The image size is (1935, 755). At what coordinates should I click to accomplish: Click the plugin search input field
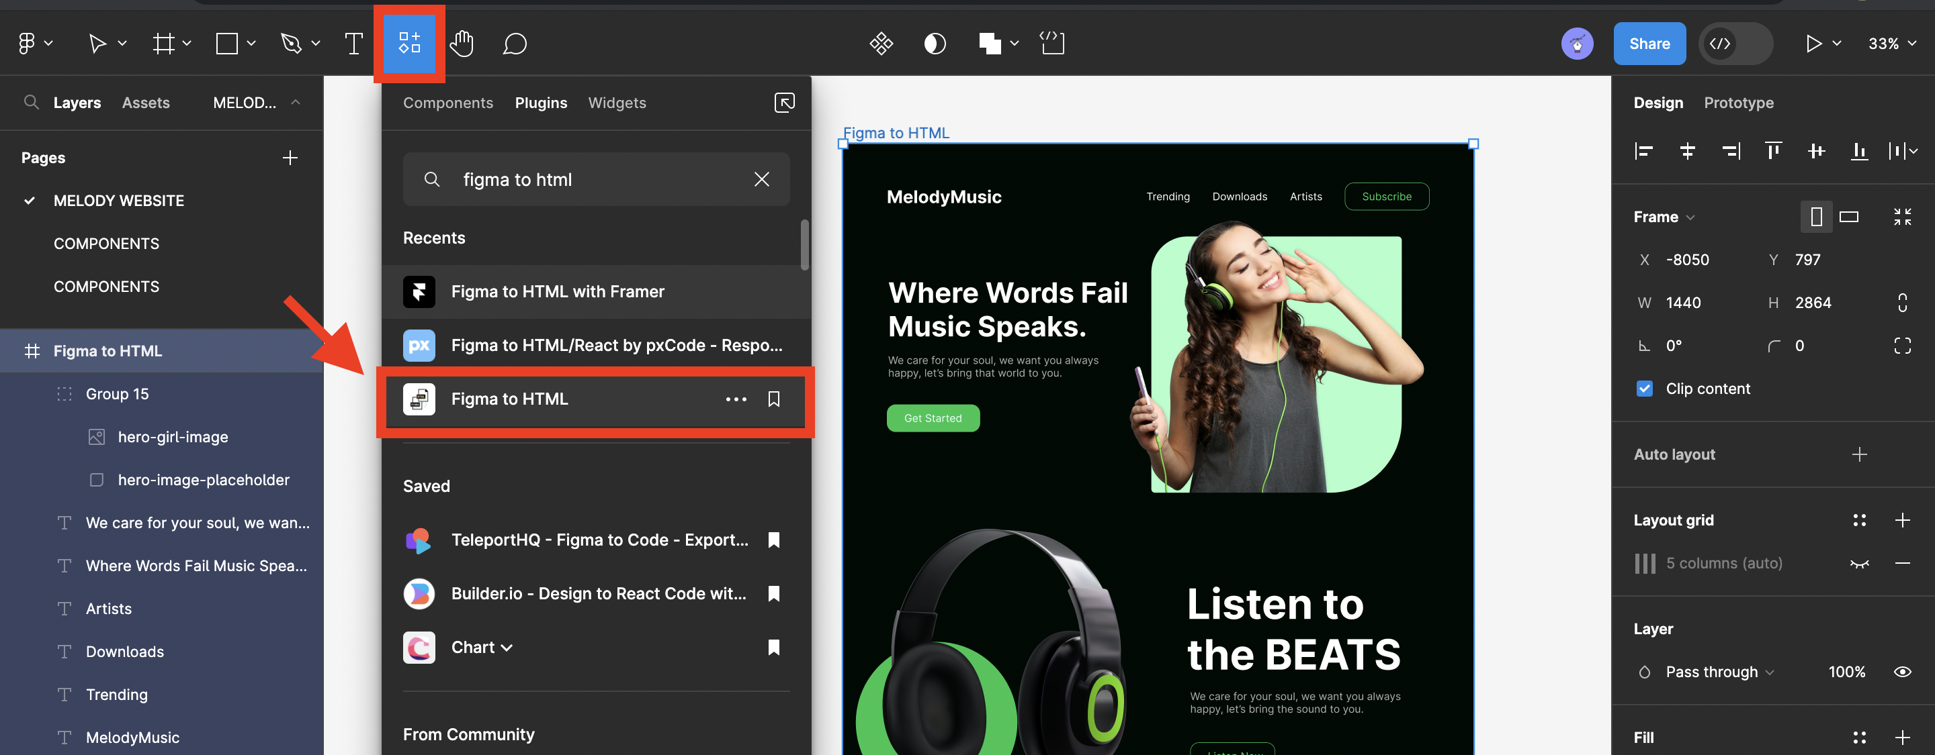click(x=596, y=179)
